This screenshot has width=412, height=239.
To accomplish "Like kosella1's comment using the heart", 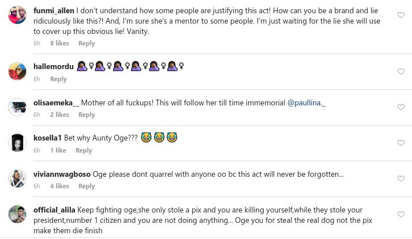I will point(401,143).
